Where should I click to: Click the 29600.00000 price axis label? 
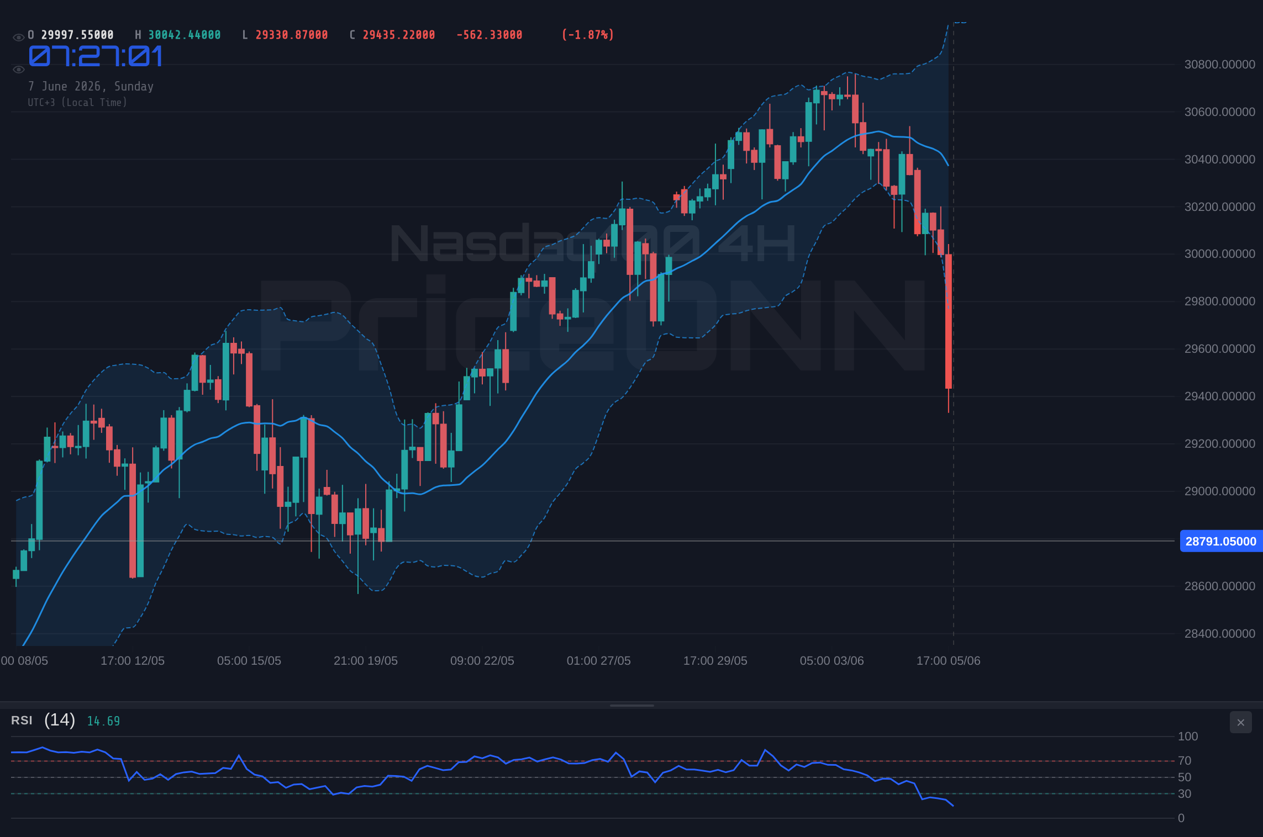pos(1220,349)
